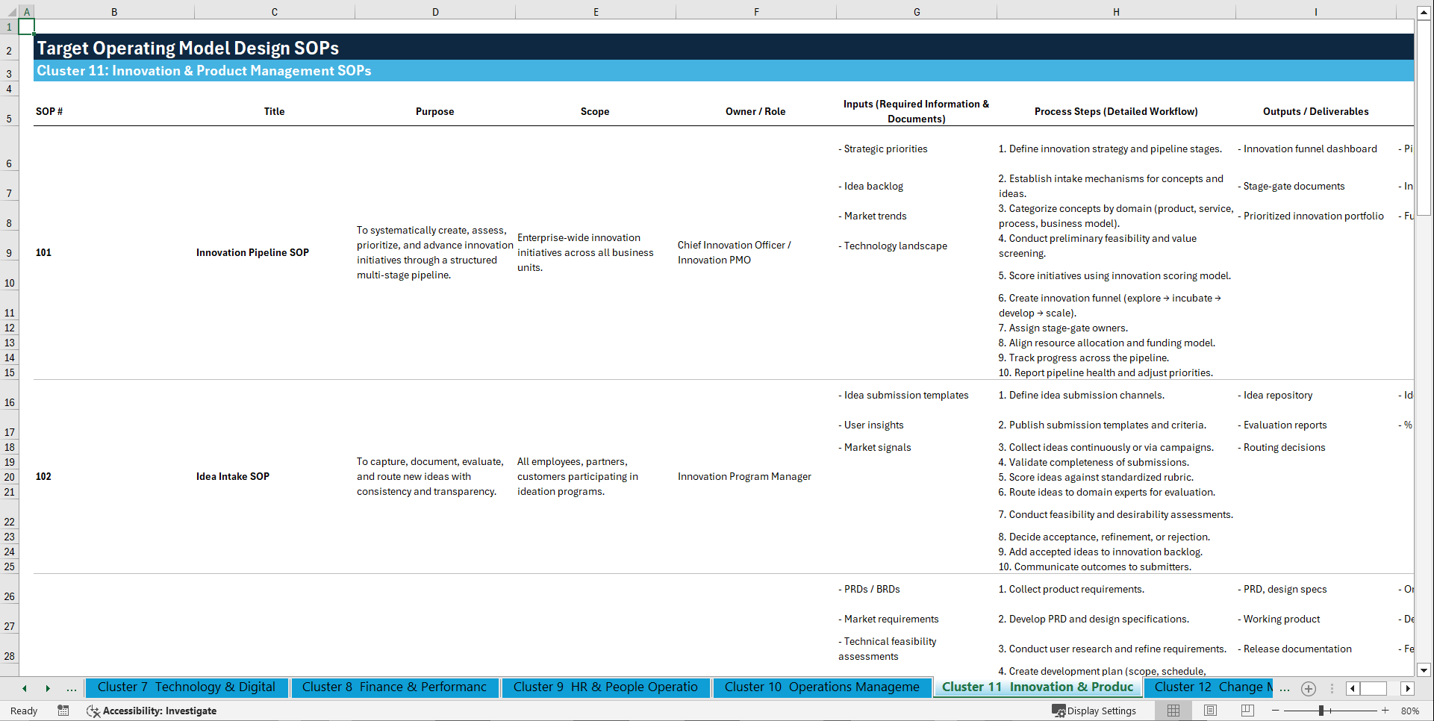This screenshot has width=1434, height=721.
Task: Open Display Settings from status bar
Action: click(x=1094, y=711)
